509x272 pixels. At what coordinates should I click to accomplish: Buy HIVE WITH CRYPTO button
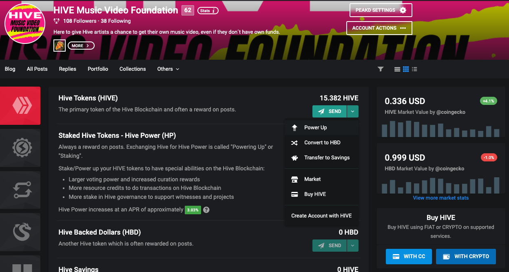[466, 257]
